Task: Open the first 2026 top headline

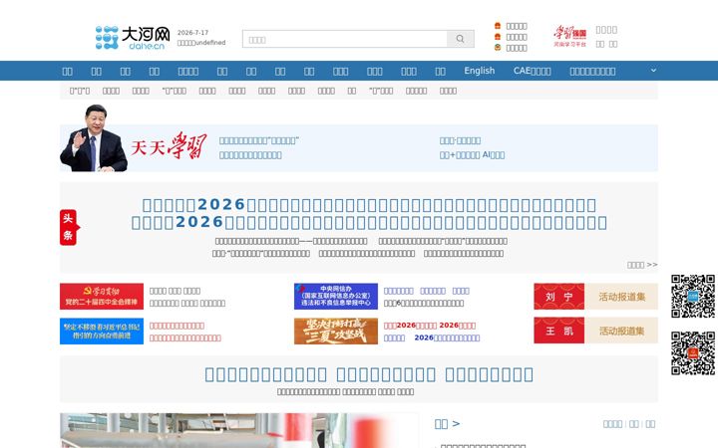Action: 369,205
